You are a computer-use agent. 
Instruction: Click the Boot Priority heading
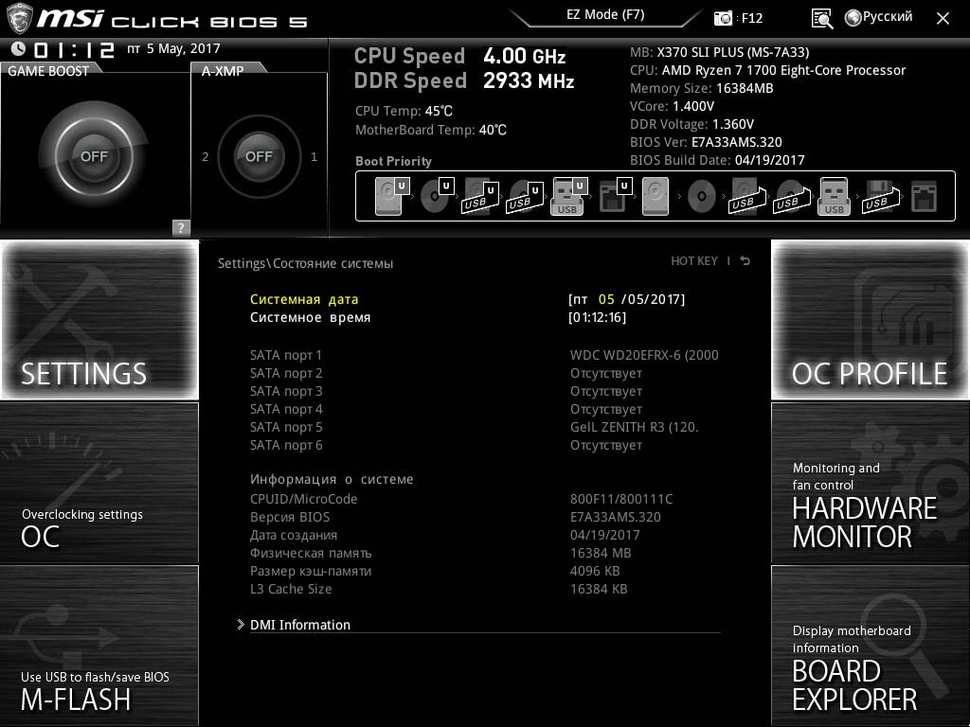point(393,161)
